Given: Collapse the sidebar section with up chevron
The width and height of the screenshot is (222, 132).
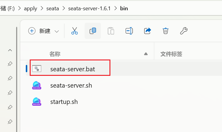Looking at the screenshot, I should (x=10, y=50).
